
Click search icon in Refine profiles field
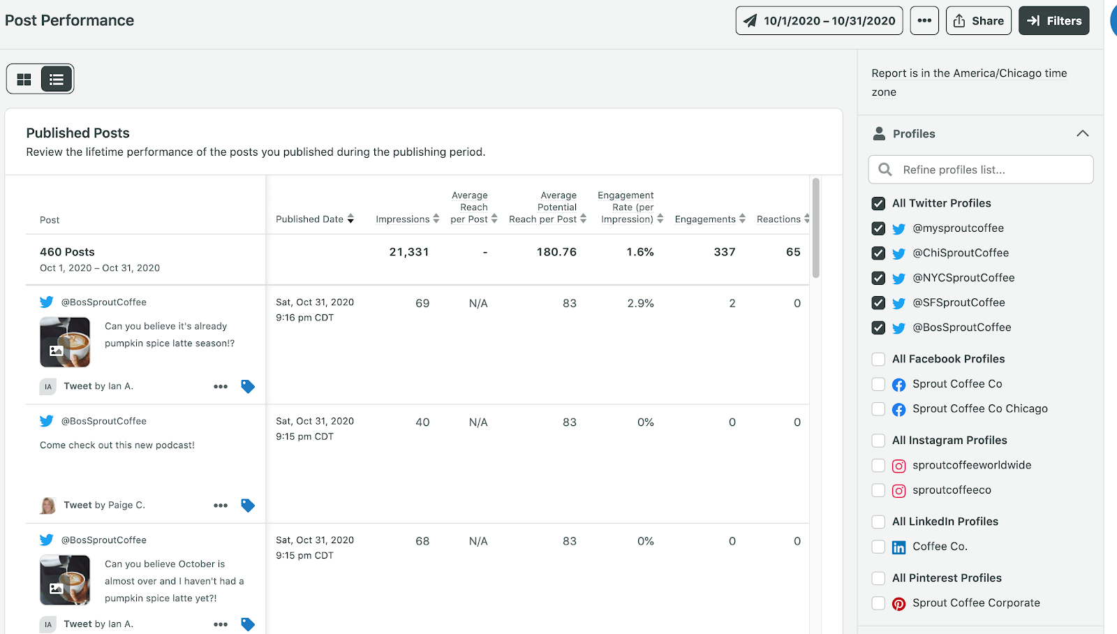885,170
